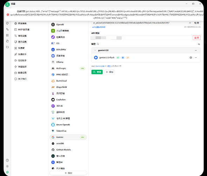
Task: Select the Azure OpenAI provider
Action: click(x=68, y=125)
